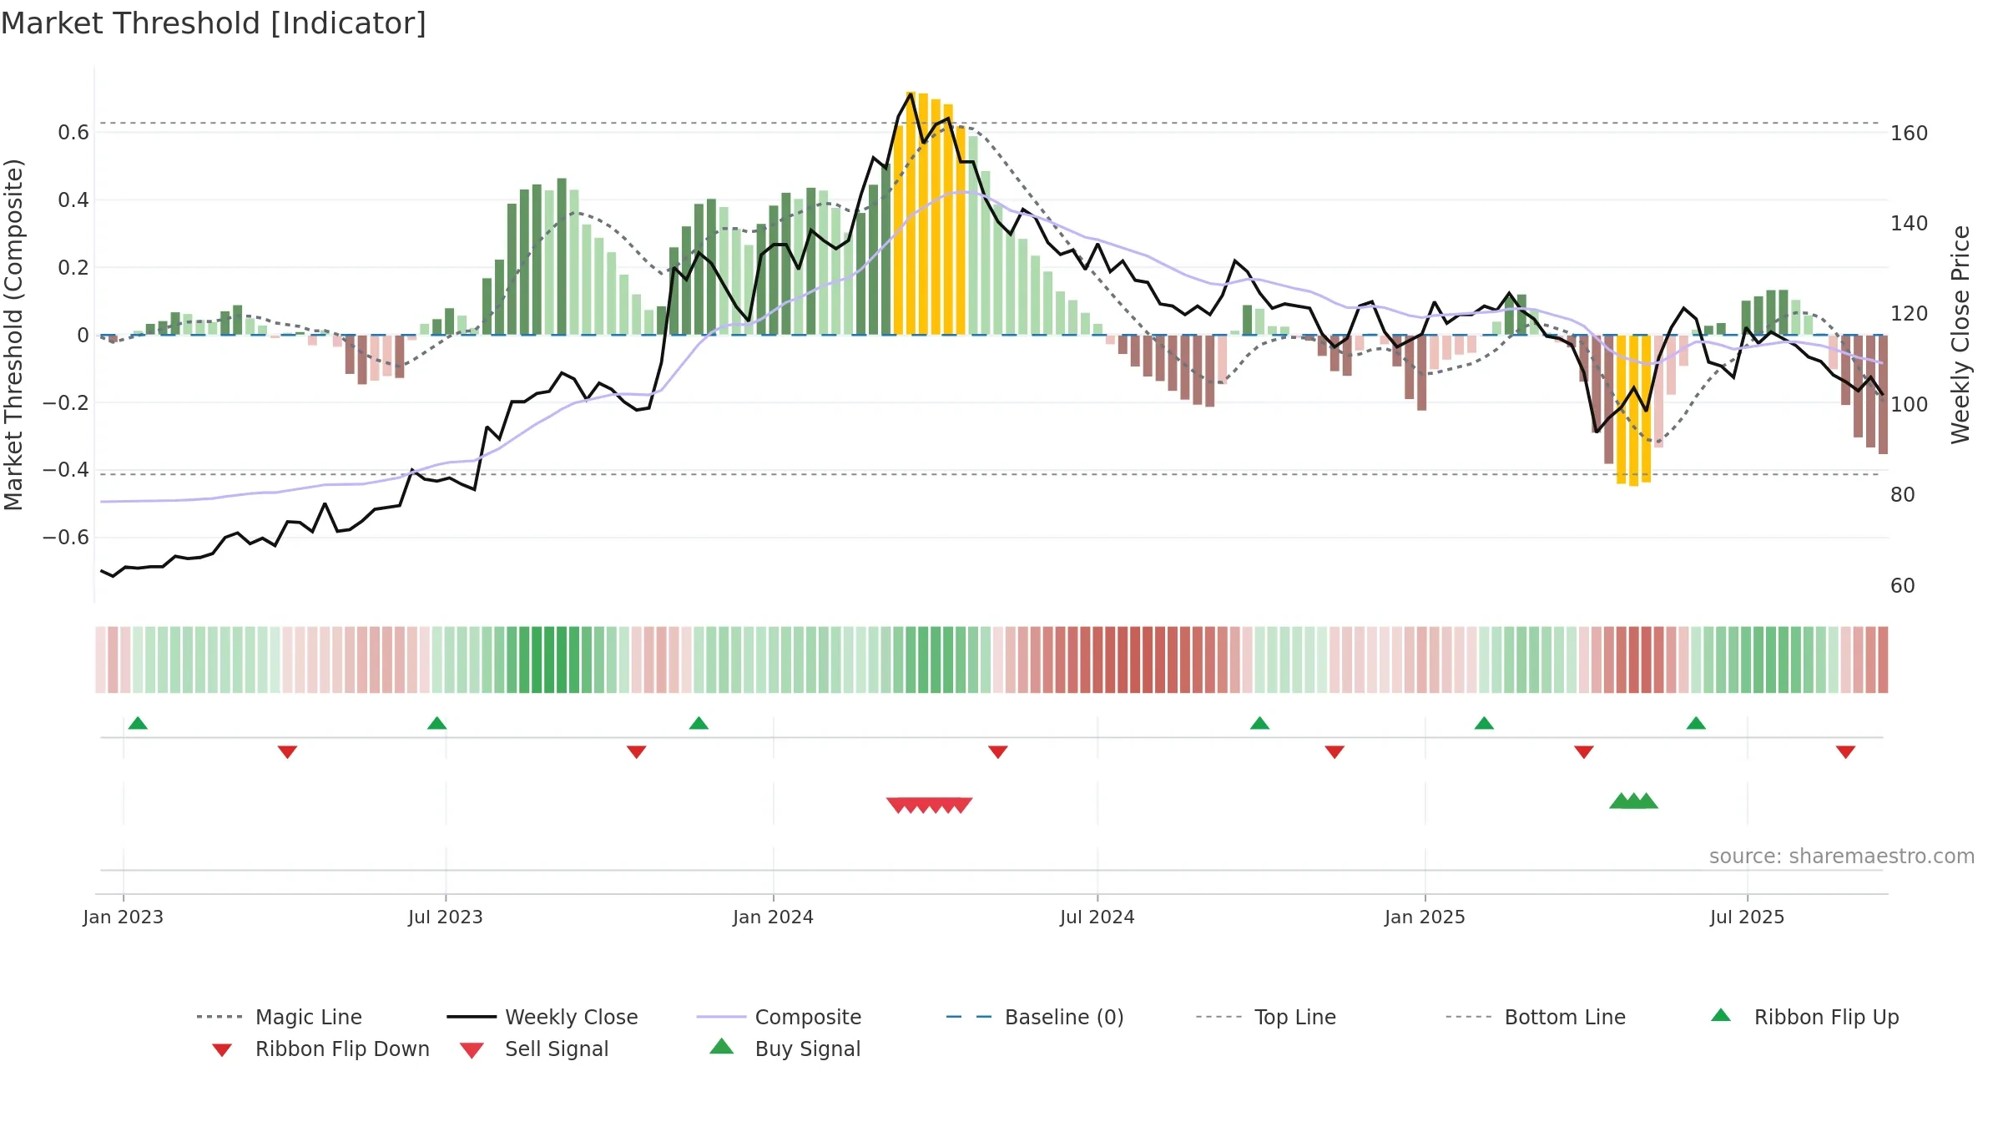Screen dimensions: 2003x1127
Task: Click the Jan 2023 x-axis label
Action: (x=124, y=917)
